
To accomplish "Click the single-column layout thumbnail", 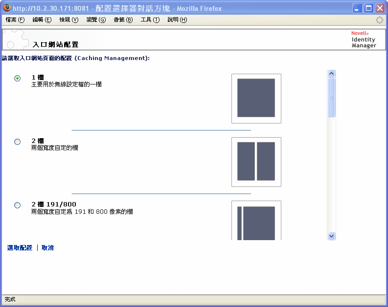I will click(256, 99).
